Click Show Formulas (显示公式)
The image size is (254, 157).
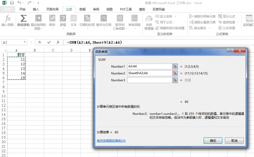click(x=226, y=17)
